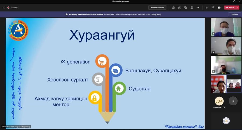Click the school logo on the slide
This screenshot has height=130, width=242.
coord(18,31)
